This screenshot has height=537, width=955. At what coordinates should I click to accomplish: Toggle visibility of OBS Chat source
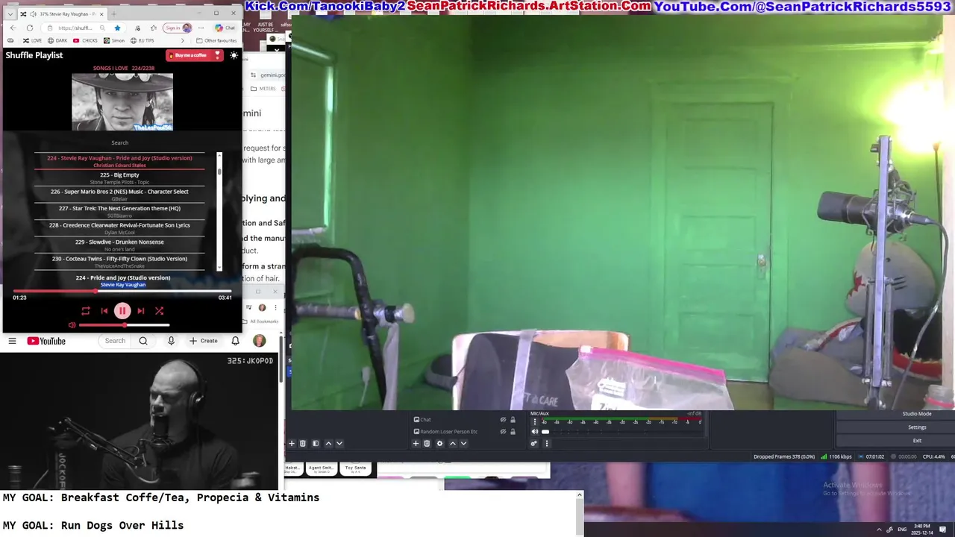[x=503, y=420]
